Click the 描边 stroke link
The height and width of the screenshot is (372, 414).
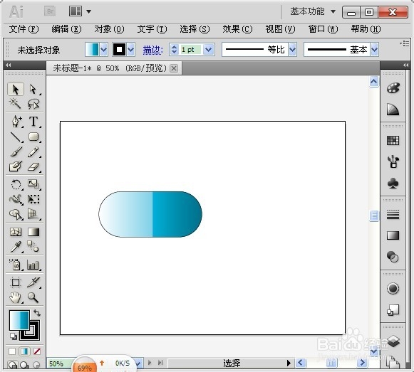pos(152,50)
